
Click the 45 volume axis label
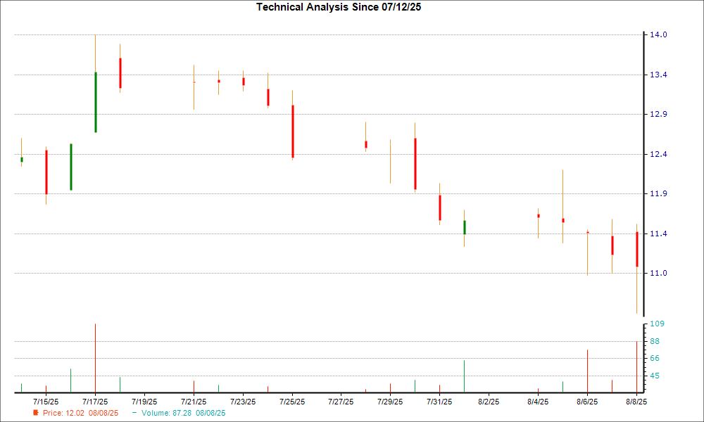pos(655,376)
